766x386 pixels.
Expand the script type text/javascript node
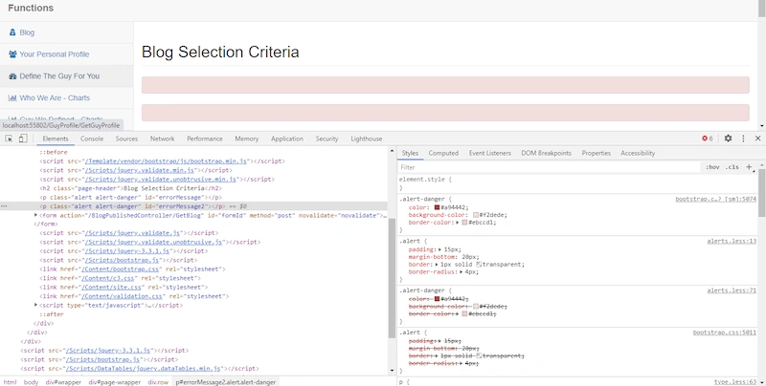[x=35, y=305]
